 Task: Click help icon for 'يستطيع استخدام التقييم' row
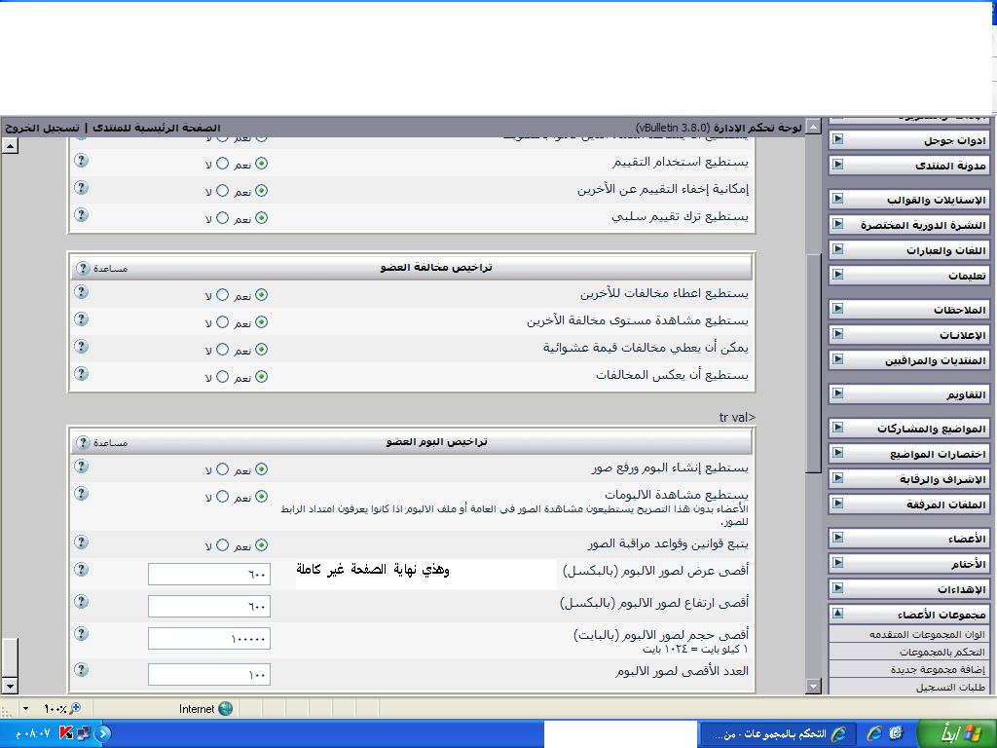(x=82, y=161)
